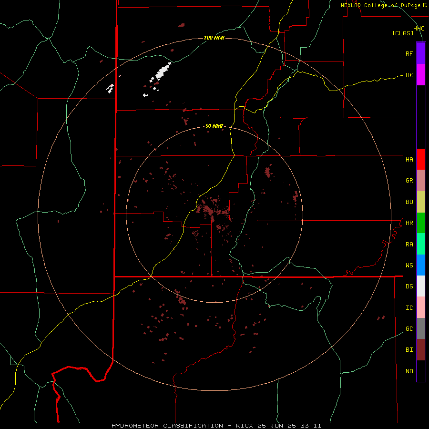Click the HA red legend swatch

click(x=421, y=159)
